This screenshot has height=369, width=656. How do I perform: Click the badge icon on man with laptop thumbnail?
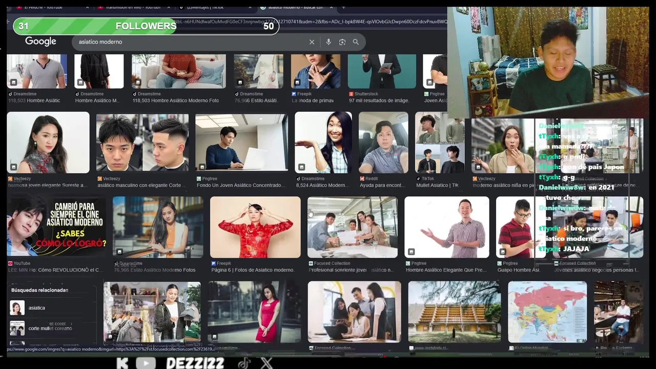(202, 167)
